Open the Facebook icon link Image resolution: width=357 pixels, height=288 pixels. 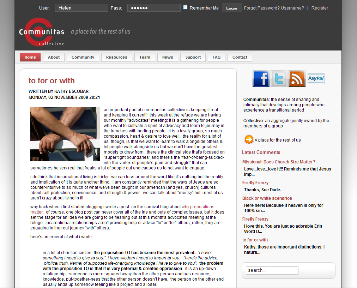[x=261, y=79]
